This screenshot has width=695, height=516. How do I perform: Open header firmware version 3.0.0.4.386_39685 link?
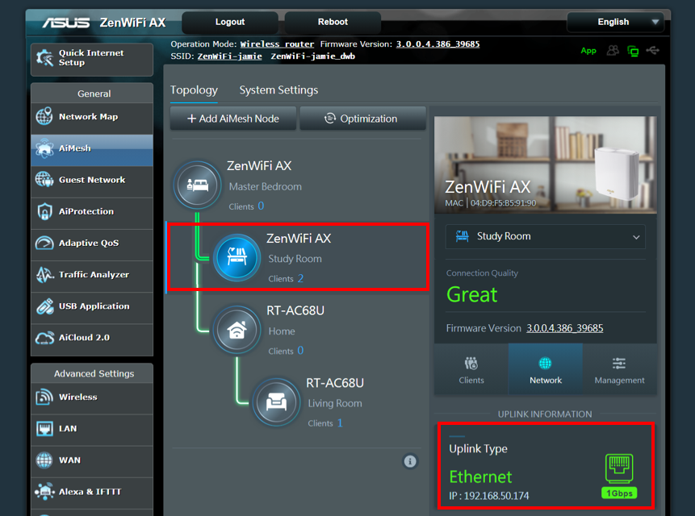tap(438, 44)
